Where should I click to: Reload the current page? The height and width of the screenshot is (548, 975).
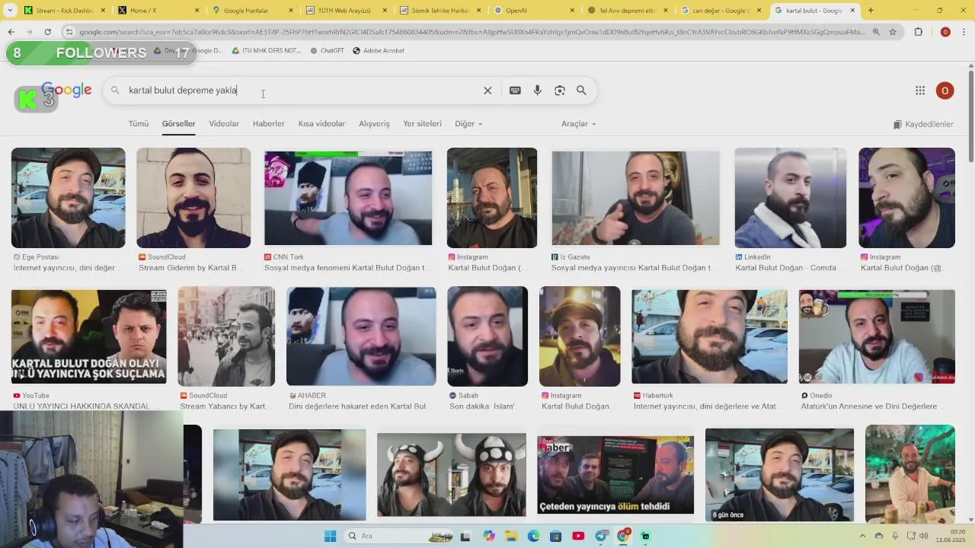(x=47, y=32)
